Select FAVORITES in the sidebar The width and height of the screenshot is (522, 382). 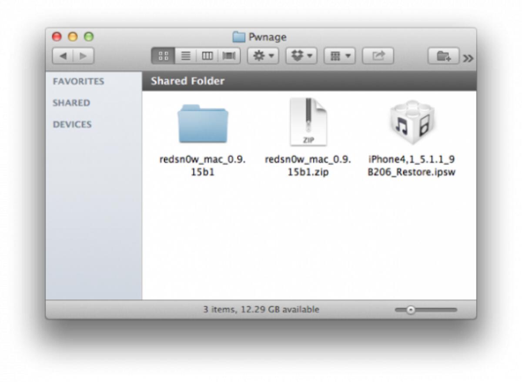point(78,81)
